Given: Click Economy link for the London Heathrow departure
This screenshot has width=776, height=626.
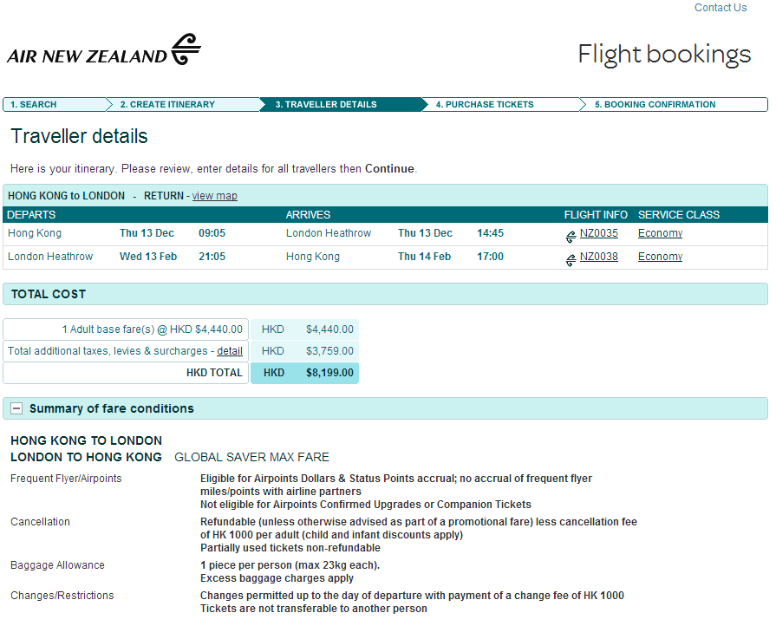Looking at the screenshot, I should (x=660, y=257).
